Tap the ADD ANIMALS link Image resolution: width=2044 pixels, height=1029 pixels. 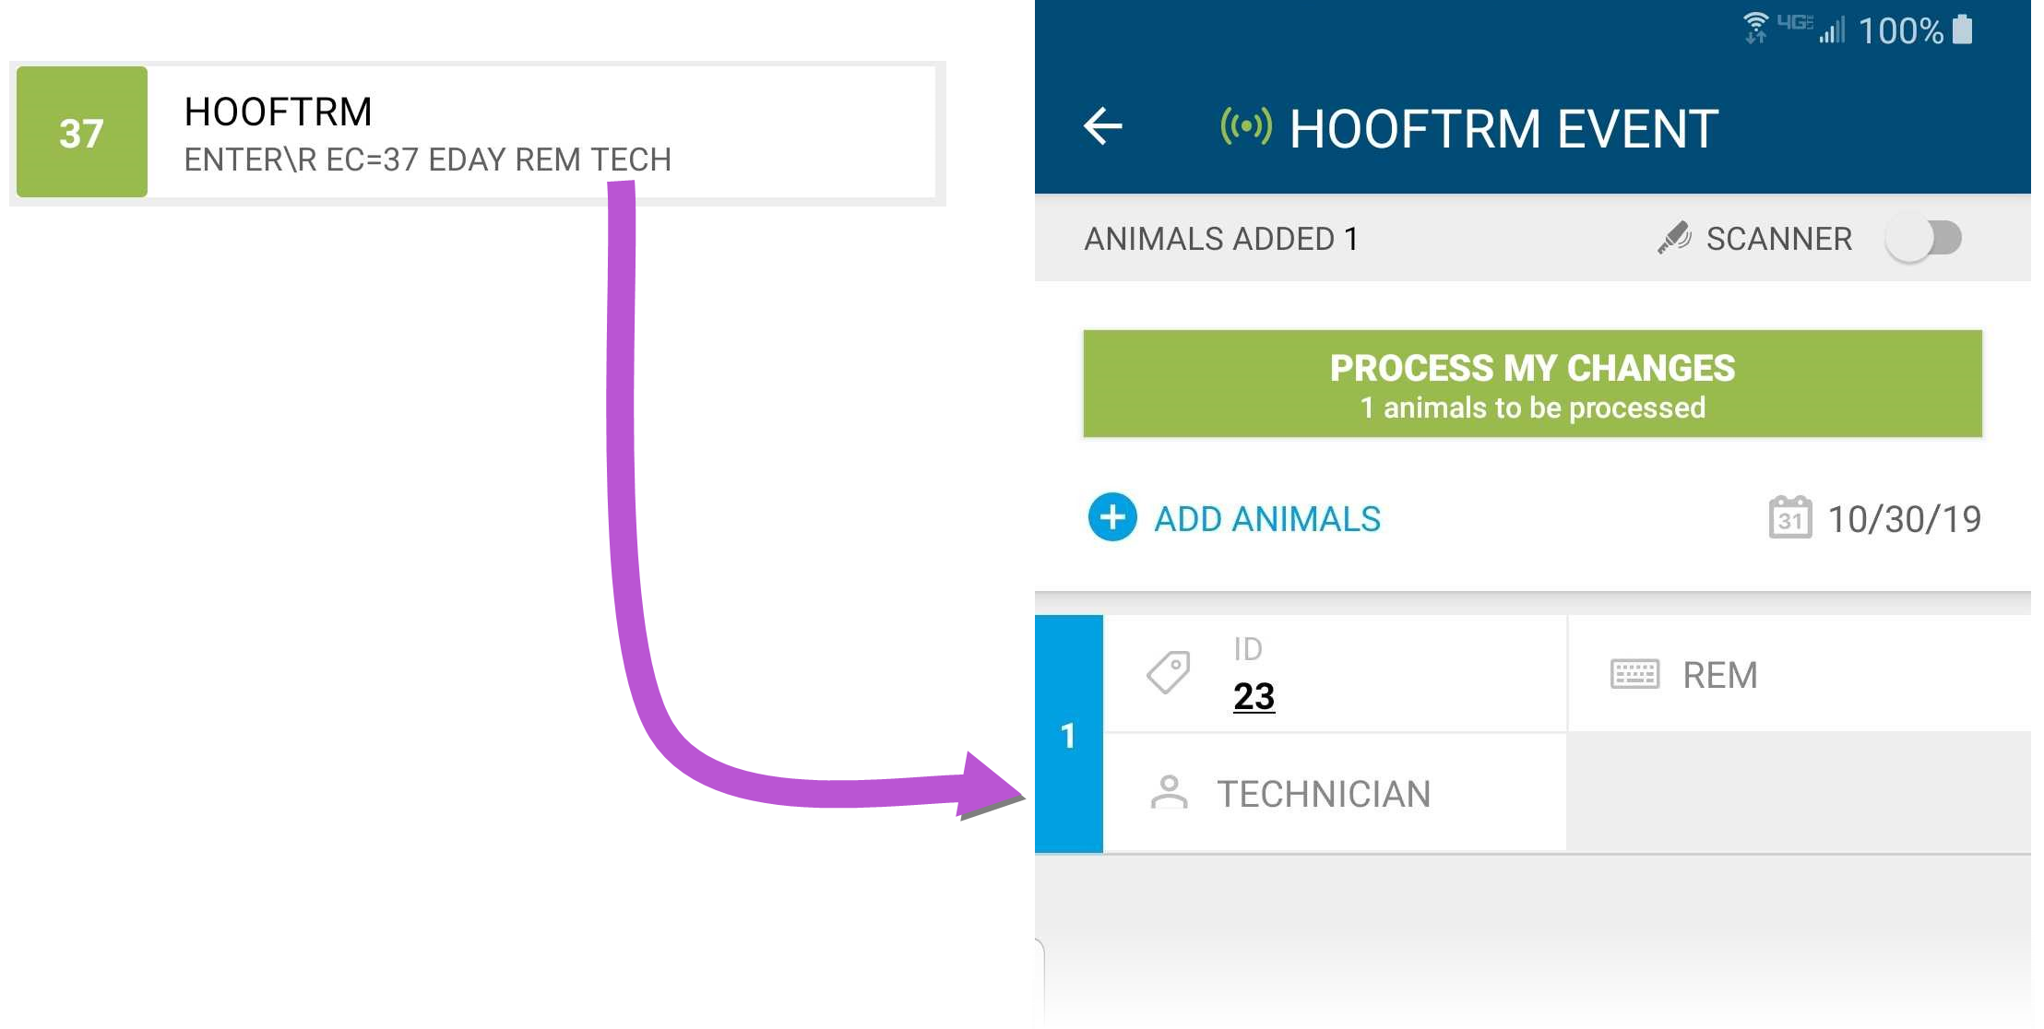(1267, 519)
